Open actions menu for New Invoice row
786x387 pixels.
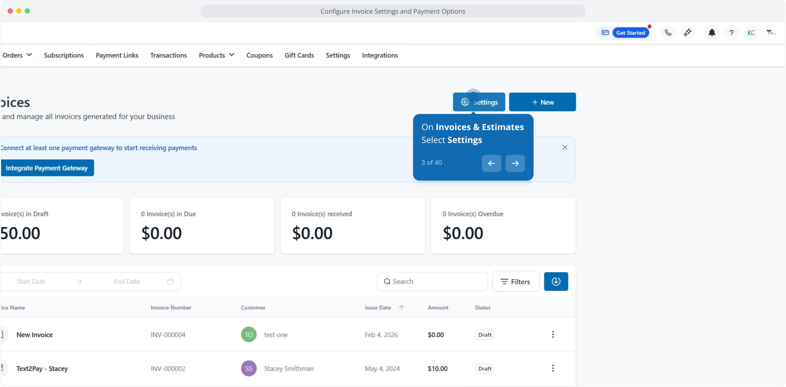[553, 334]
